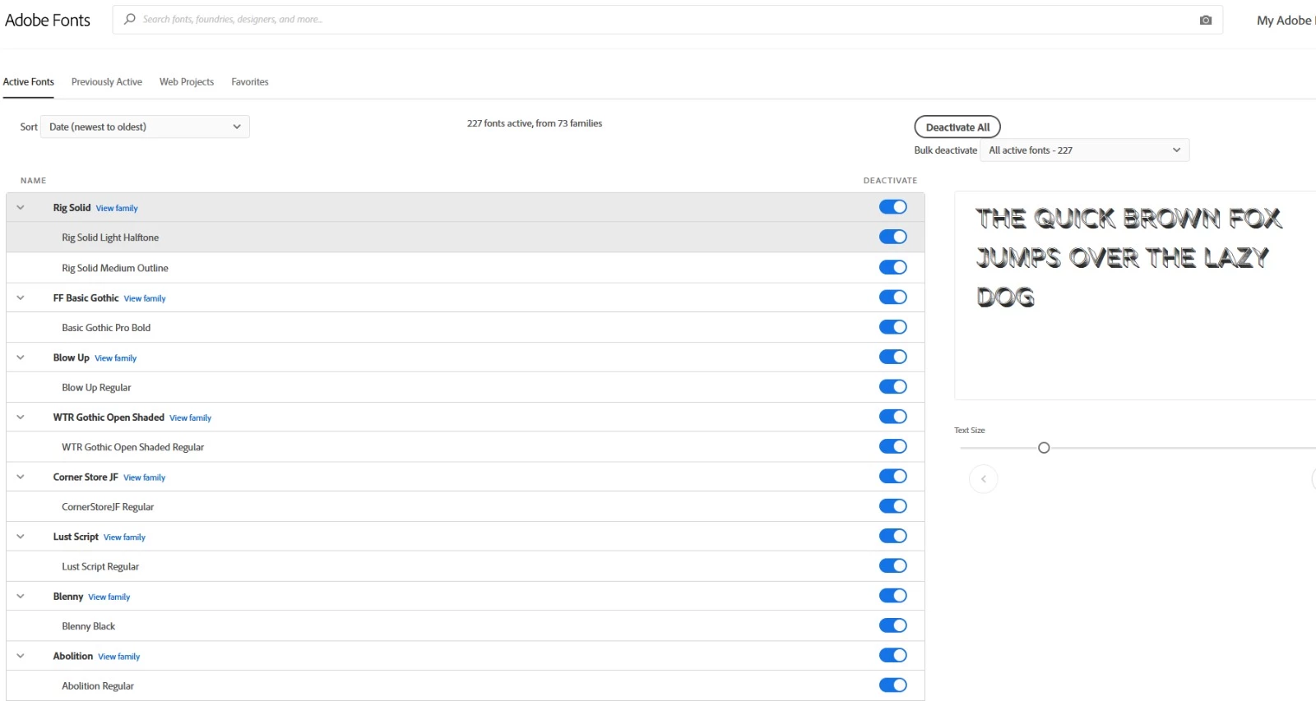
Task: View family link for Corner Store JF
Action: (145, 477)
